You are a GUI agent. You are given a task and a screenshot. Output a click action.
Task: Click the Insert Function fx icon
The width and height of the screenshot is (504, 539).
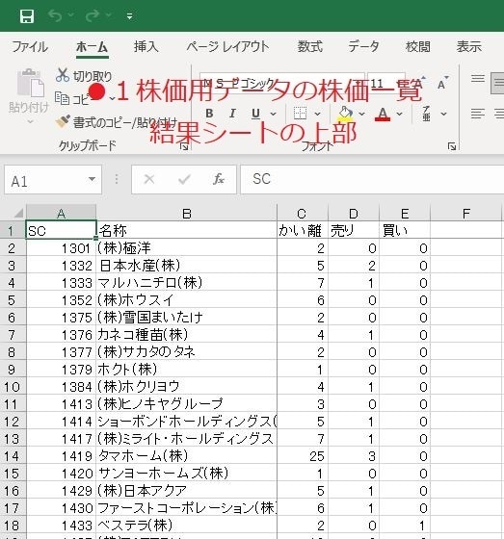[219, 179]
